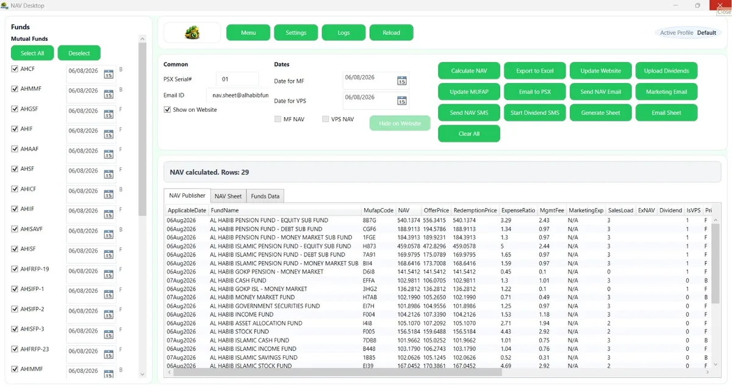Viewport: 732px width, 387px height.
Task: Click the Reload button
Action: (391, 33)
